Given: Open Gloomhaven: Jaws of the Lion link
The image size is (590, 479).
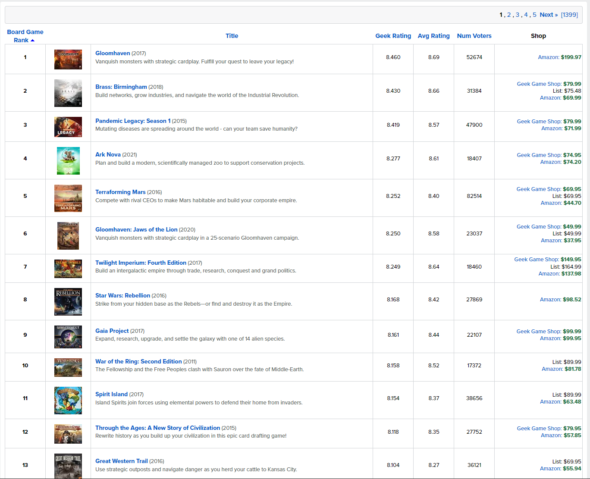Looking at the screenshot, I should (136, 229).
